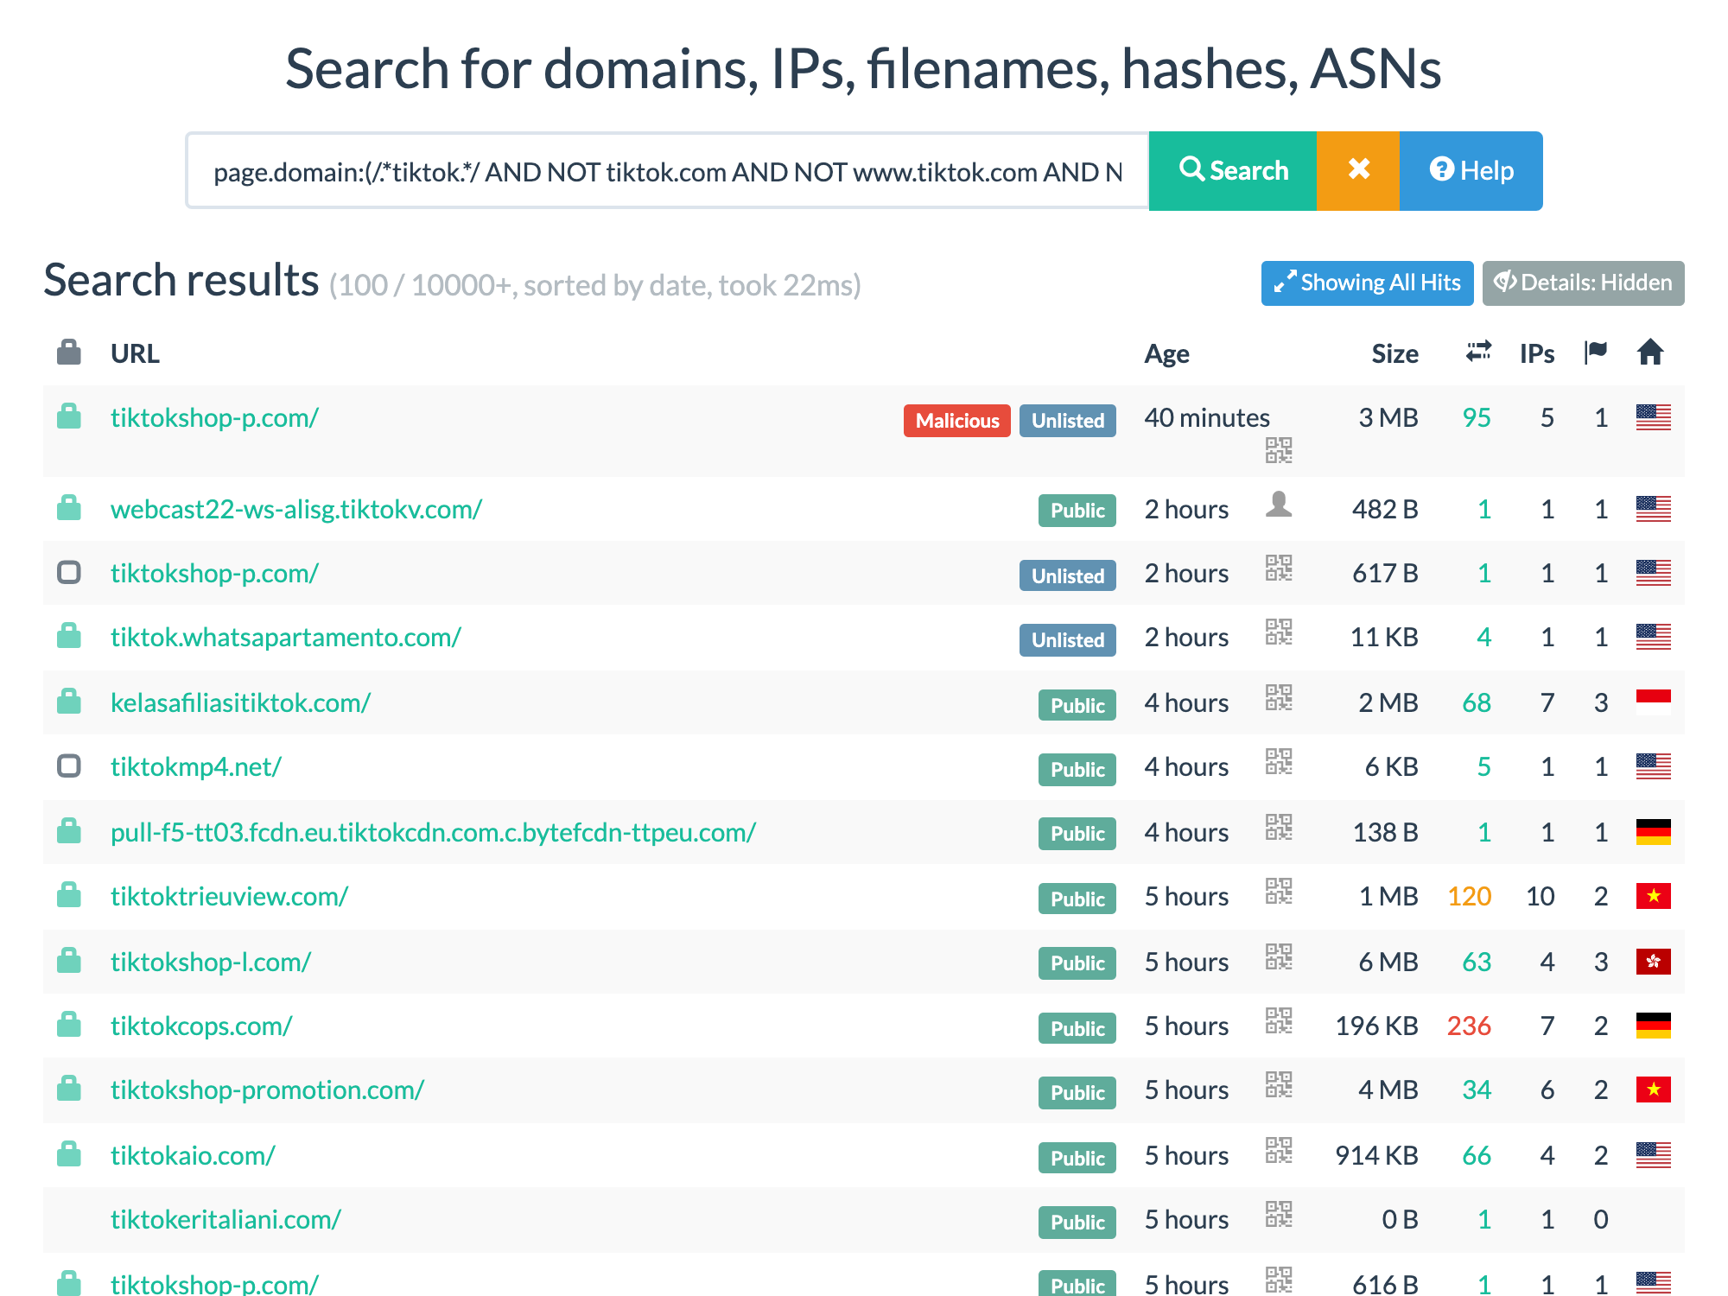
Task: Open kelasafiliasitiktok.com/ link
Action: pos(240,702)
